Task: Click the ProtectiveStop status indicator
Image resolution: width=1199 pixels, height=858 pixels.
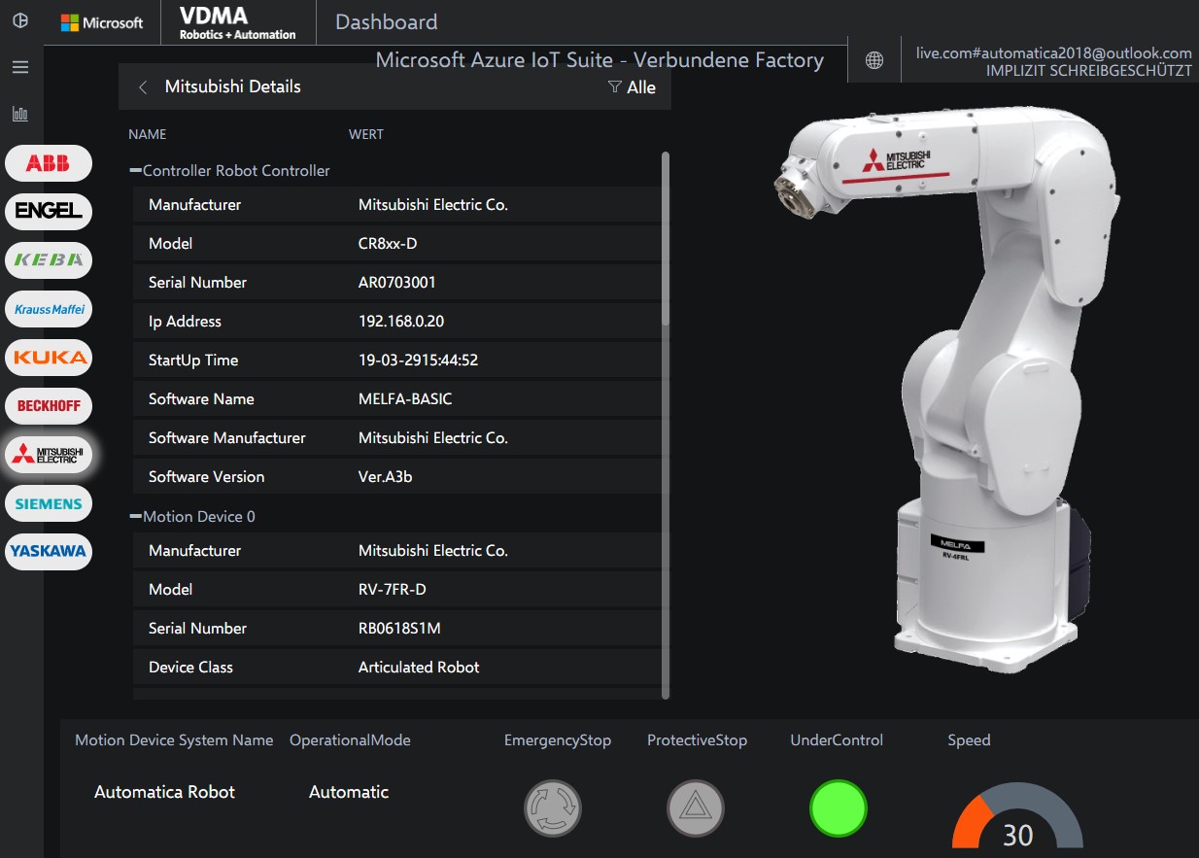Action: tap(694, 807)
